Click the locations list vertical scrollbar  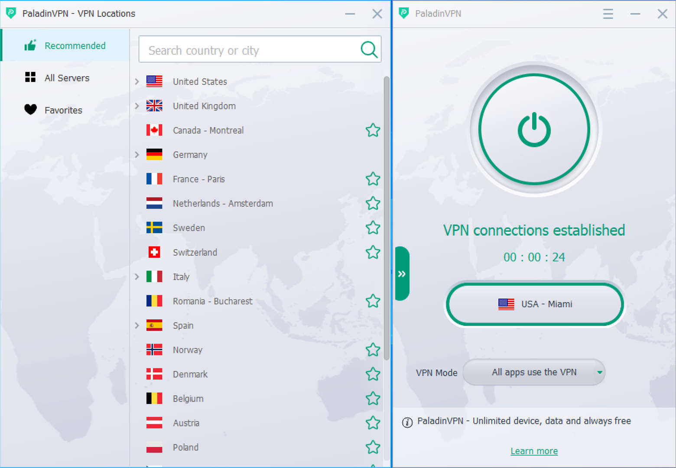point(387,218)
